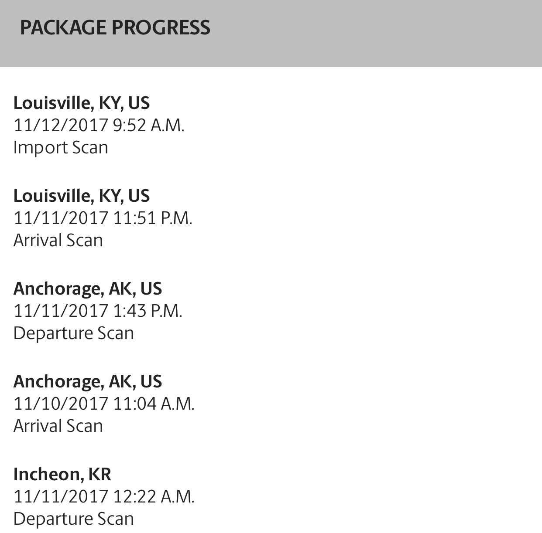
Task: Click the 11/10/2017 date
Action: (x=61, y=404)
